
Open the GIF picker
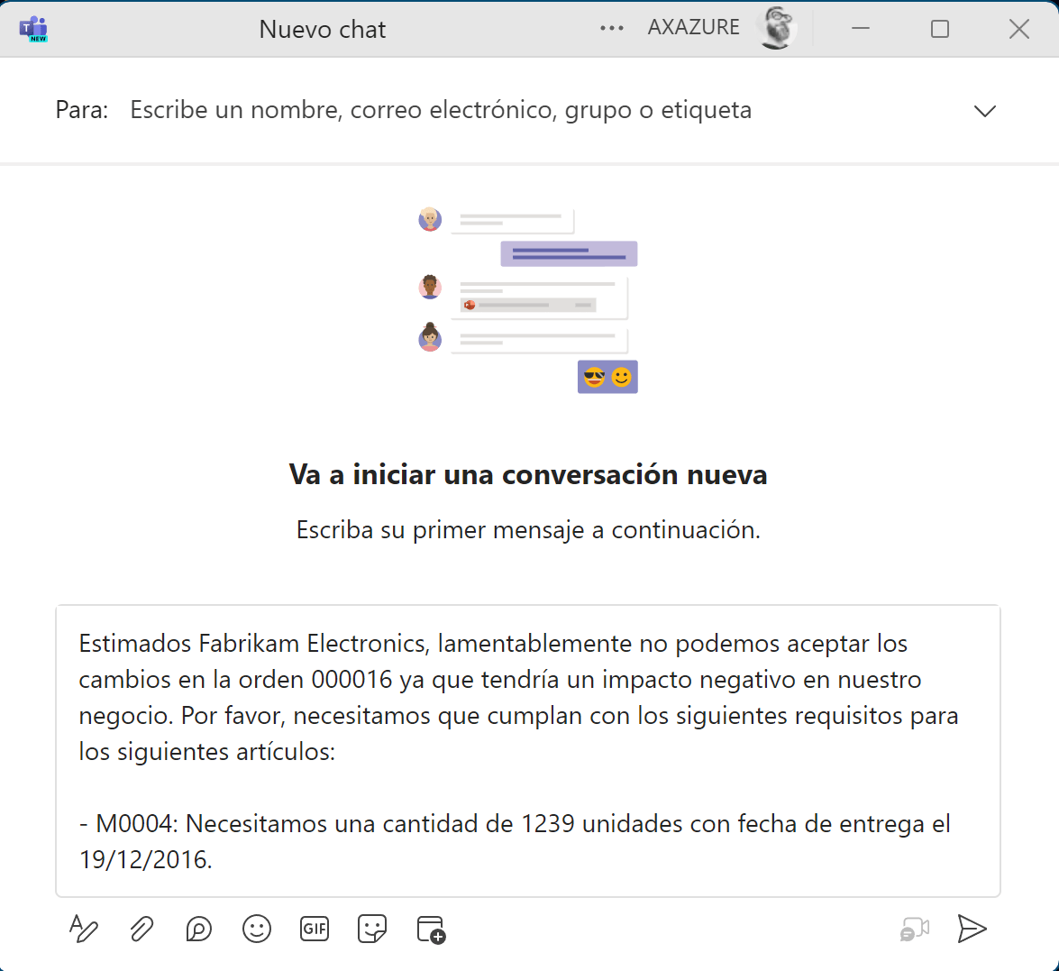coord(315,929)
